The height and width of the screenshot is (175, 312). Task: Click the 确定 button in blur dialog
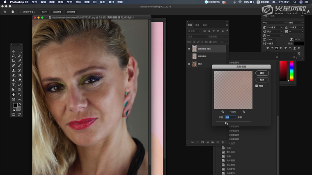point(262,73)
